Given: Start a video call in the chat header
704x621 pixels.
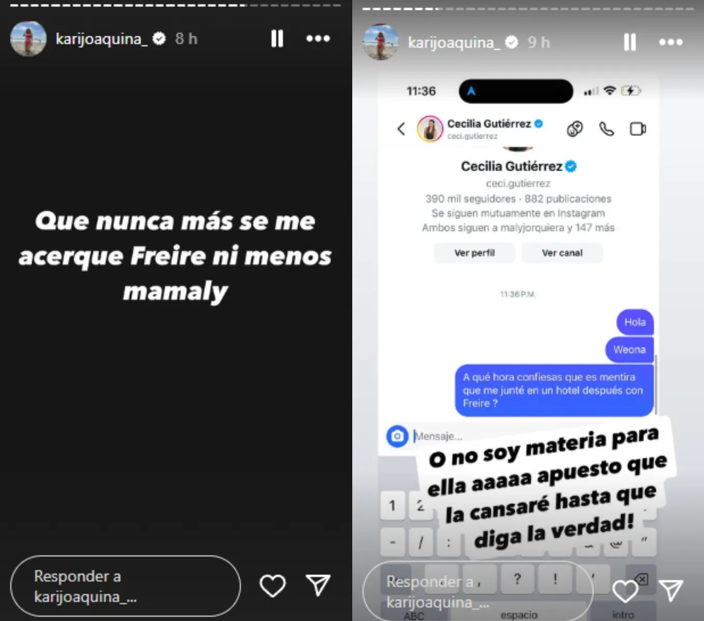Looking at the screenshot, I should 638,128.
